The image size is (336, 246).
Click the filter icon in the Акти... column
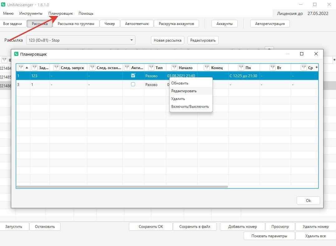(x=127, y=68)
